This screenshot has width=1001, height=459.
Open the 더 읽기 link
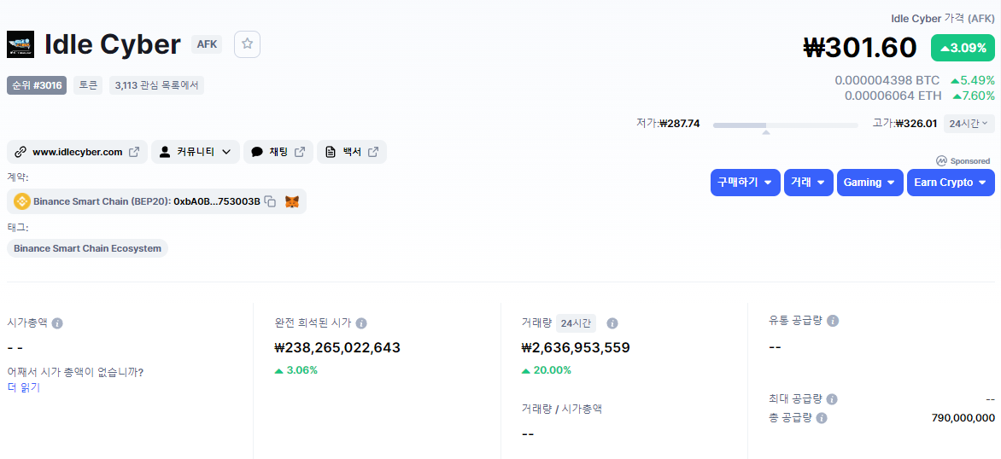[24, 387]
